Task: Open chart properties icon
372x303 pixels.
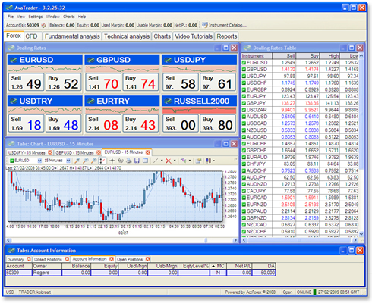Action: [x=199, y=161]
